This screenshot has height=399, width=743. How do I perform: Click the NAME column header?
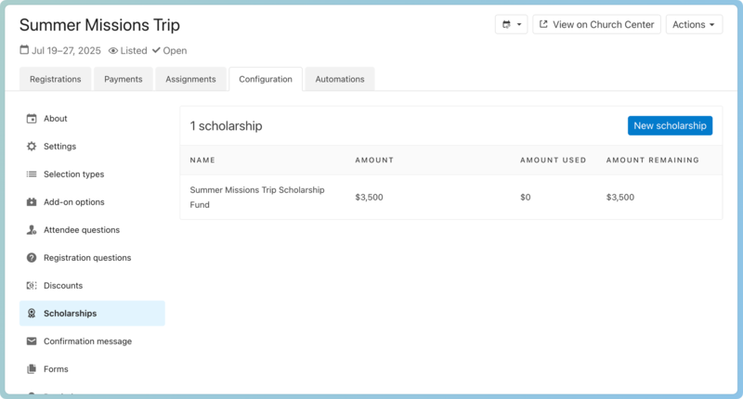point(202,160)
